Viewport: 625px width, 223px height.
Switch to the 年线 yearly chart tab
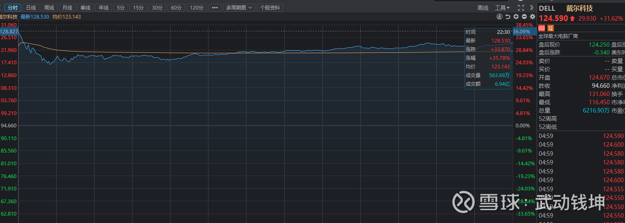[x=103, y=8]
